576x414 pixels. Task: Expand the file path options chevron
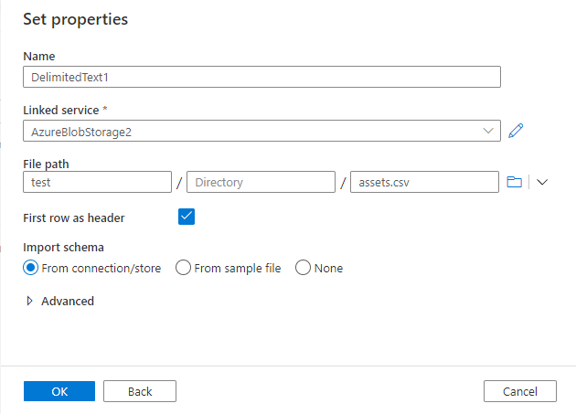(x=542, y=182)
